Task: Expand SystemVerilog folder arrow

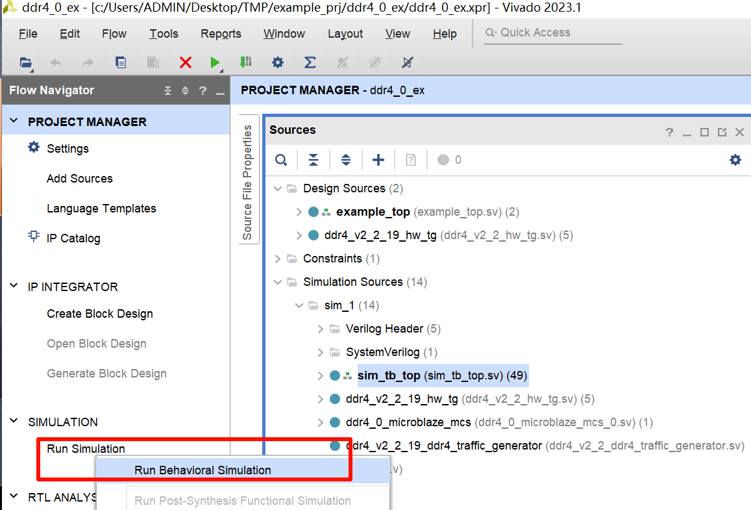Action: coord(321,352)
